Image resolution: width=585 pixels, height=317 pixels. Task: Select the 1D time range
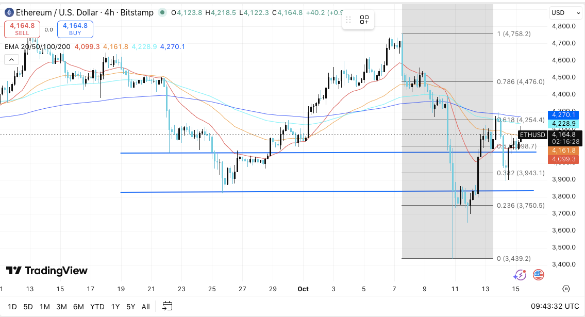pyautogui.click(x=12, y=307)
